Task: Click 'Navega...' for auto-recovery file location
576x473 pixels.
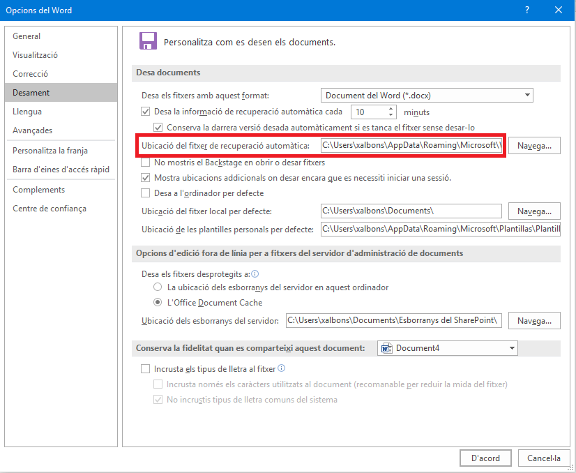Action: (x=534, y=146)
